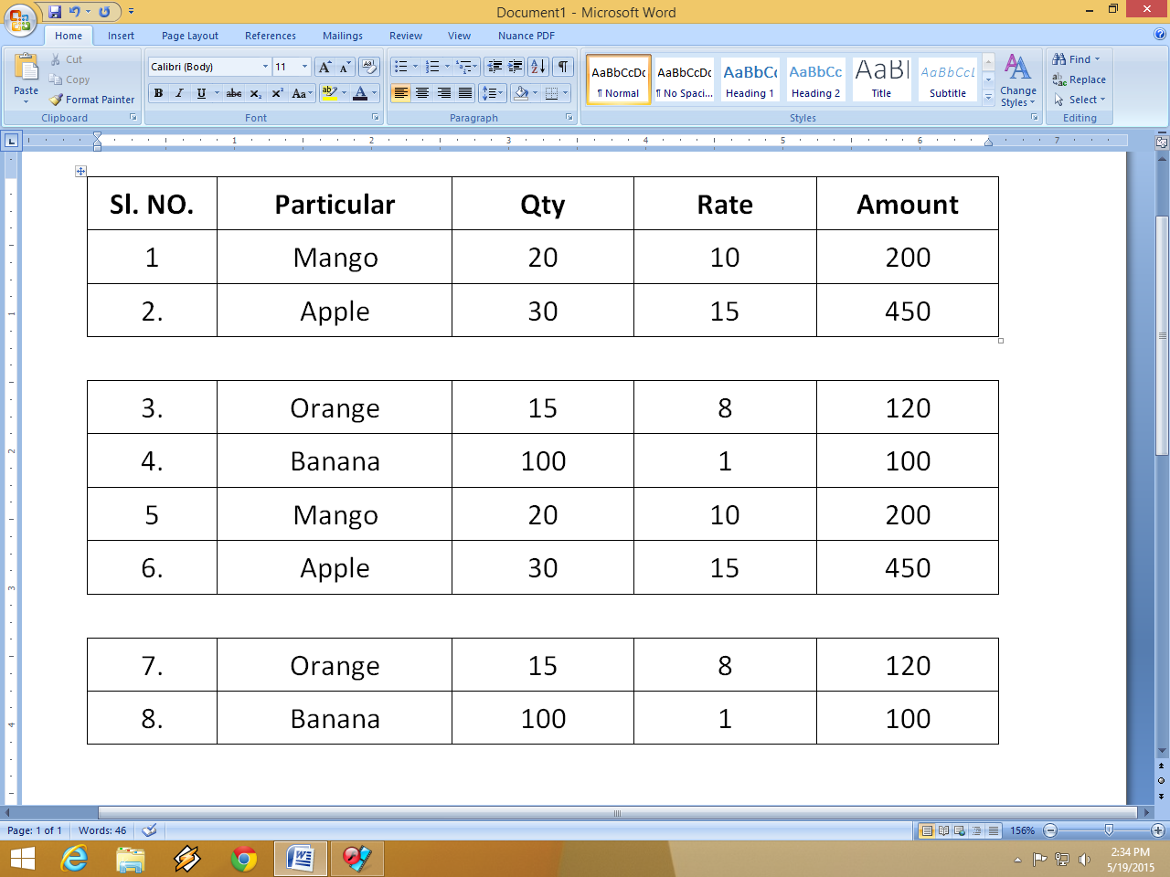Open the Font Color dropdown arrow
Viewport: 1170px width, 877px height.
click(374, 93)
